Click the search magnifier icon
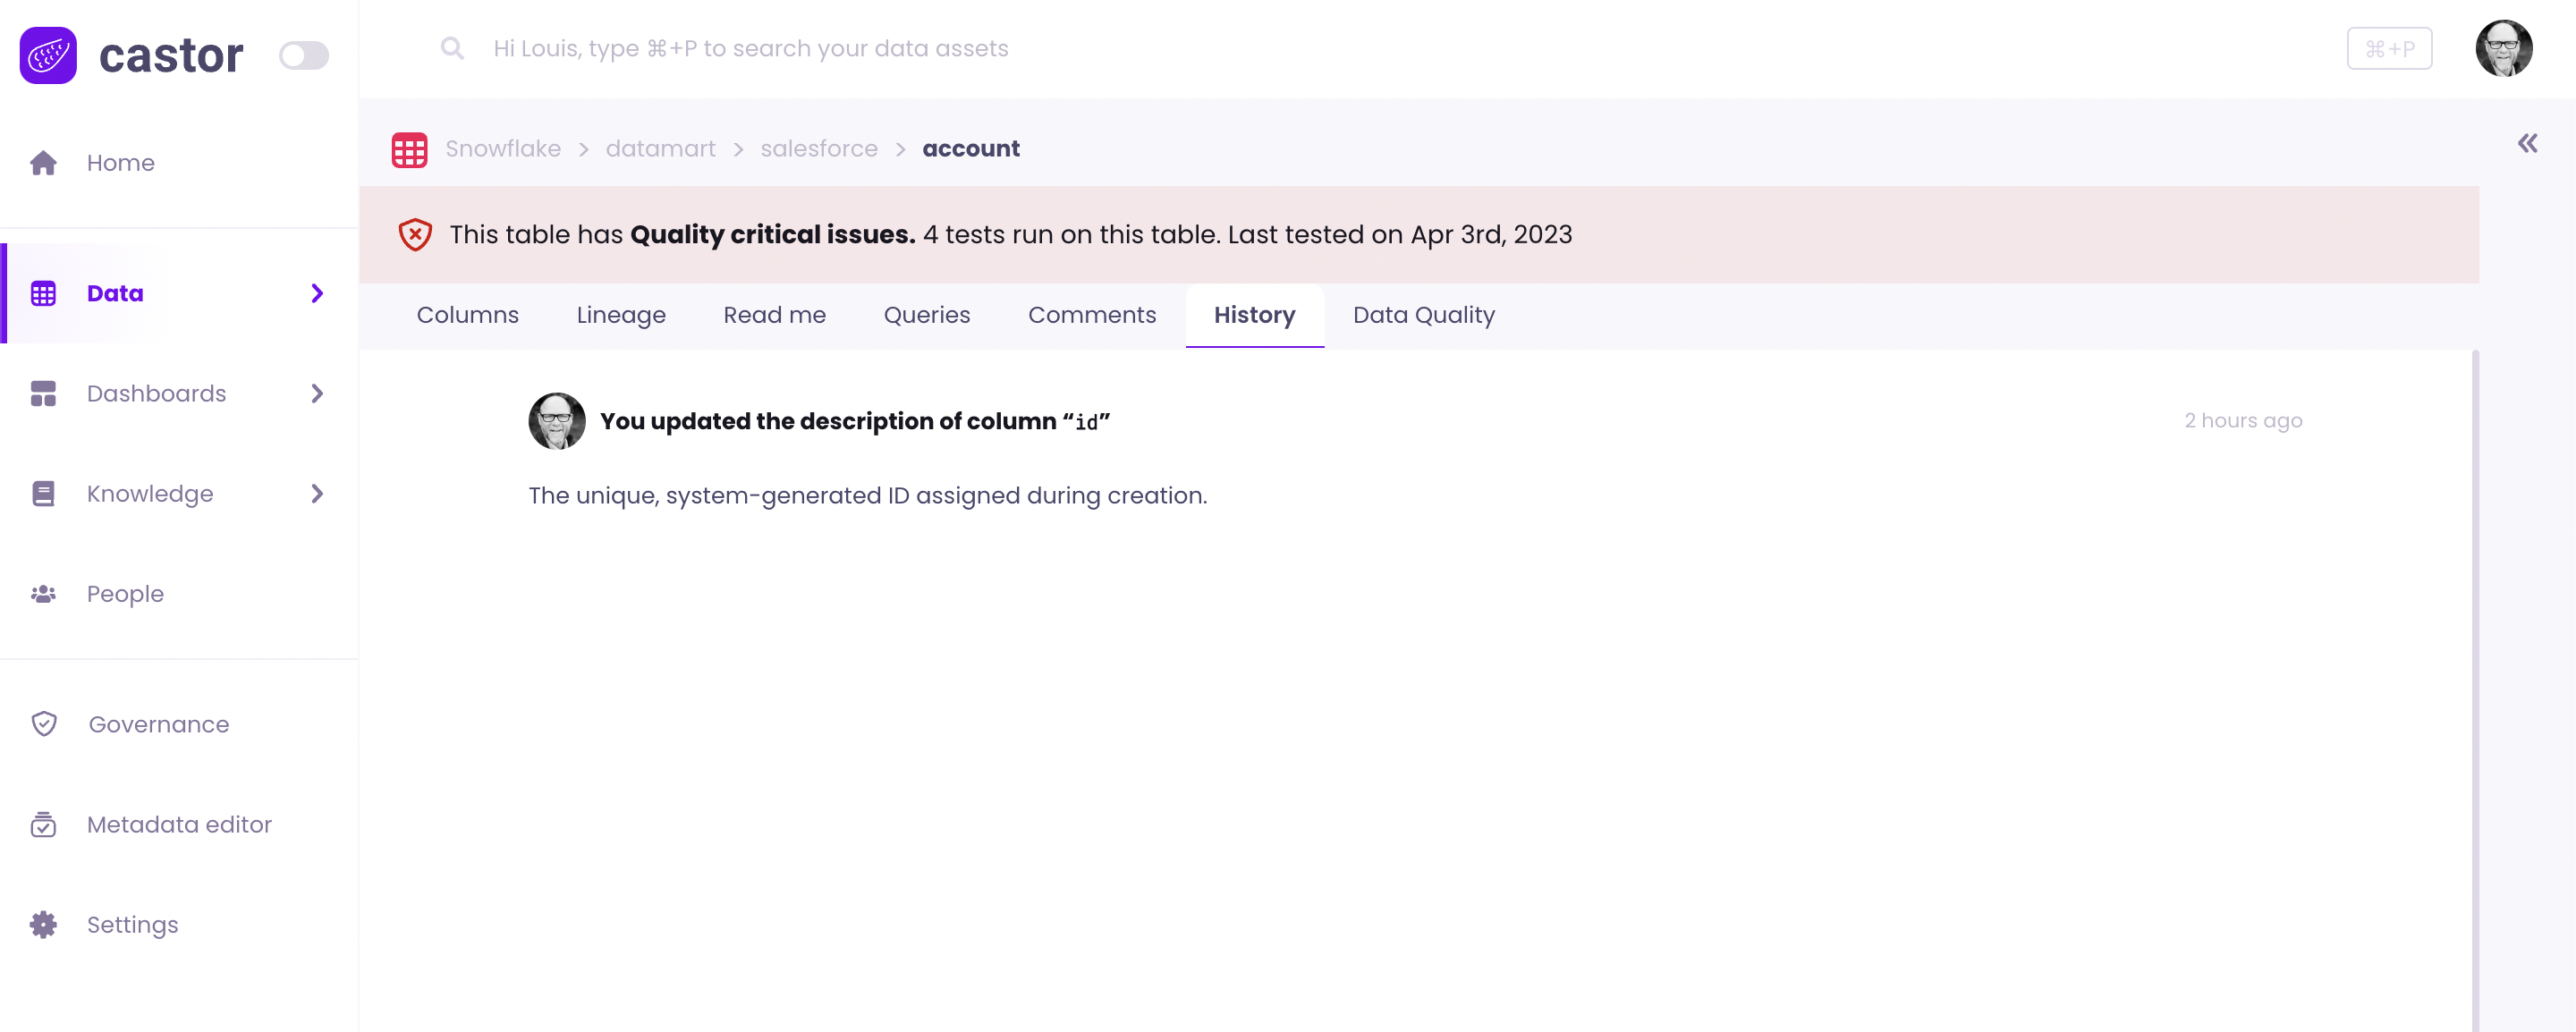Viewport: 2576px width, 1032px height. coord(452,48)
